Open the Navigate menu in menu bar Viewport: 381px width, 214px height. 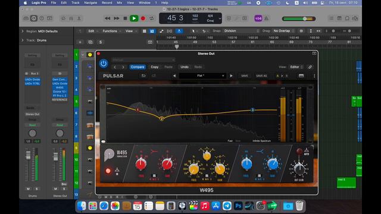(x=90, y=2)
